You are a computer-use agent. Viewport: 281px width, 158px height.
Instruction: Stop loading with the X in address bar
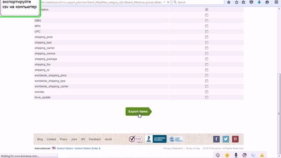pos(168,2)
